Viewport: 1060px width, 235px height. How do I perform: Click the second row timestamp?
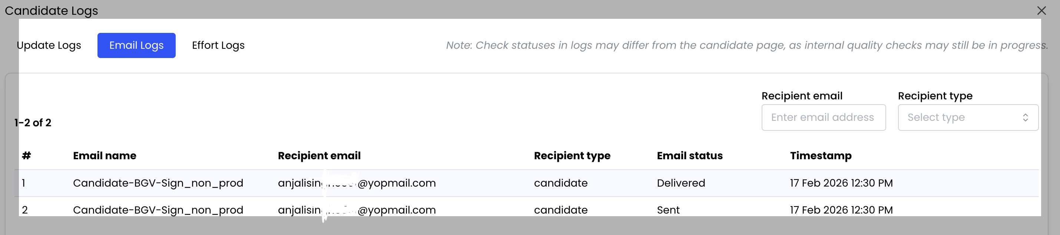tap(841, 210)
